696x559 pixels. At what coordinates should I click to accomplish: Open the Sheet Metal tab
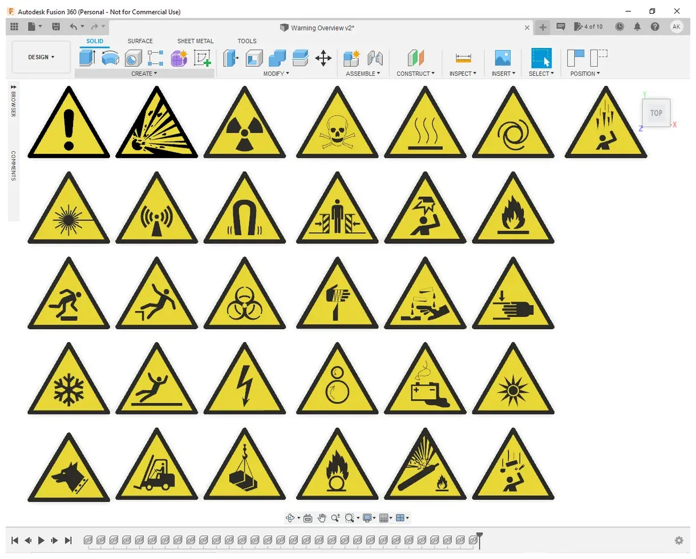coord(195,40)
